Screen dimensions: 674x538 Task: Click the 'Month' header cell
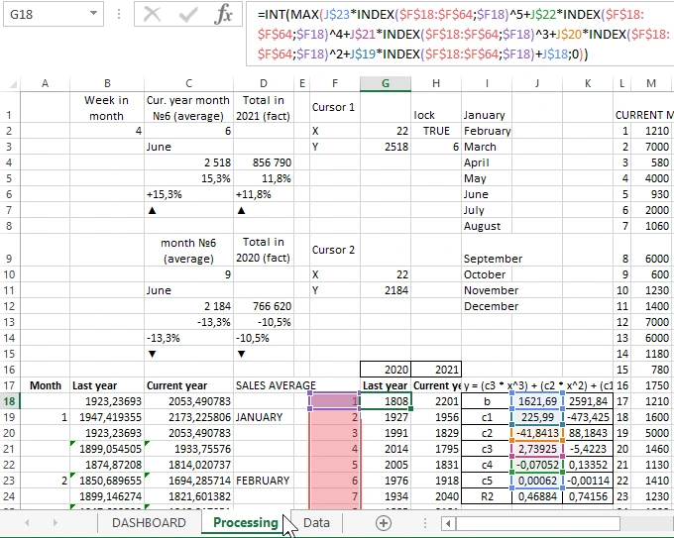point(45,385)
